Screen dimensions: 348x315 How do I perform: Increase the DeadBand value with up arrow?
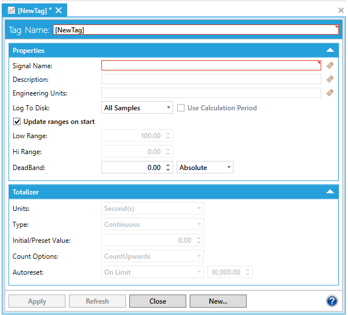[x=168, y=165]
